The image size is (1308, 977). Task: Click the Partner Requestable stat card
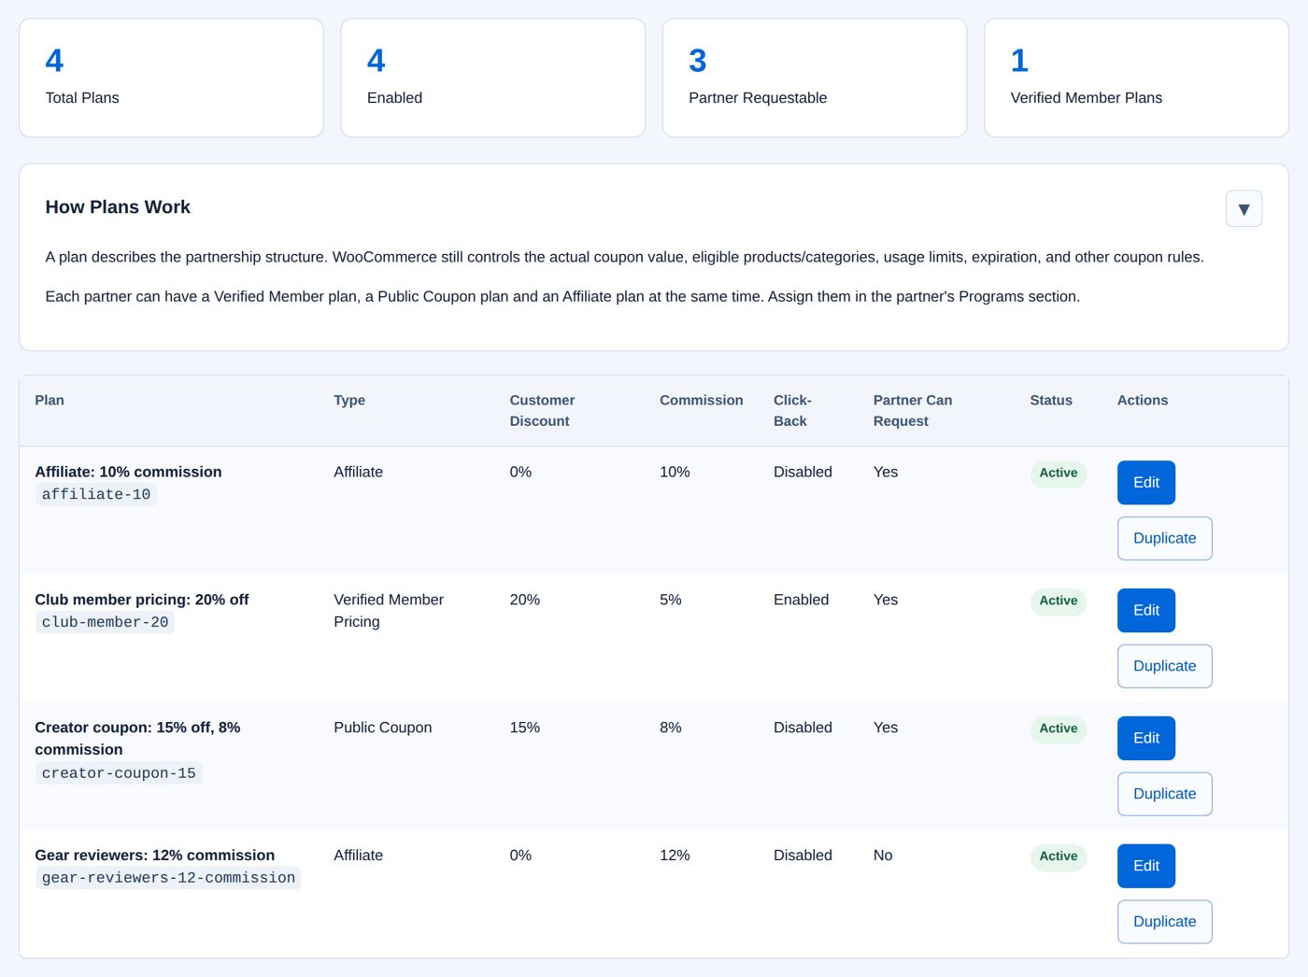(x=815, y=78)
